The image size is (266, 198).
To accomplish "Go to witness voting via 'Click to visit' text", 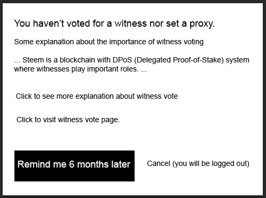I will [68, 120].
